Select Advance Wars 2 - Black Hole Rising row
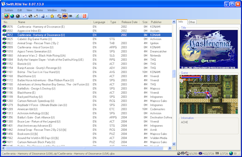This screenshot has width=242, height=157. [87, 56]
